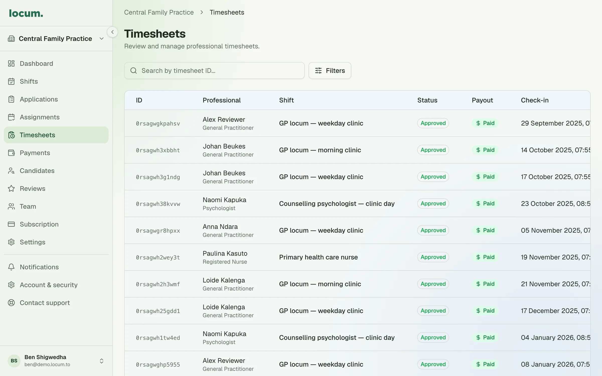Click Counselling psychologist shift in row 0rsagwh1tw4ed
The image size is (602, 376).
tap(337, 337)
